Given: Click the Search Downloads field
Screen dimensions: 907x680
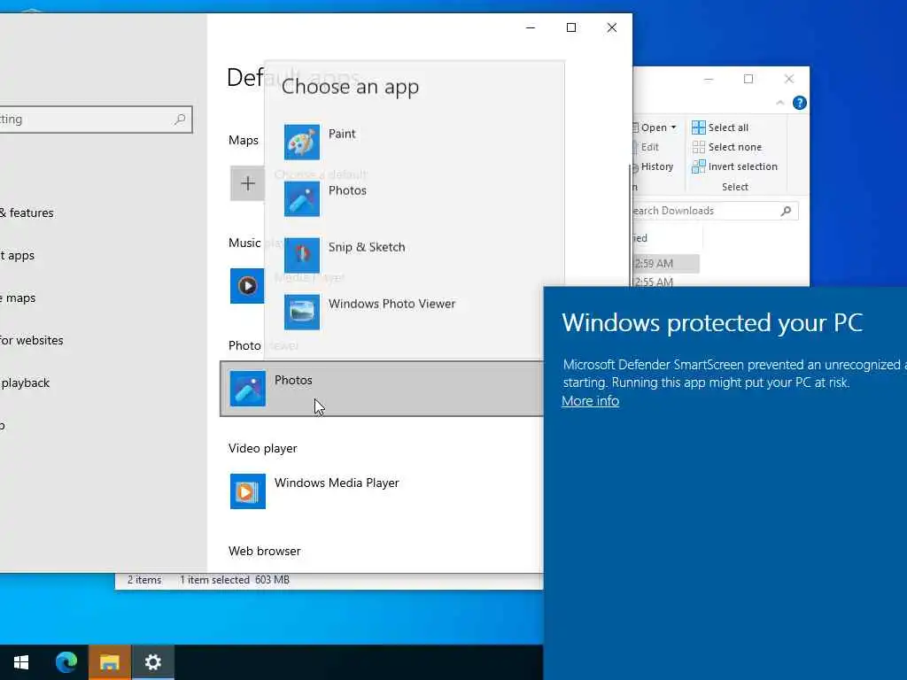Looking at the screenshot, I should 715,211.
